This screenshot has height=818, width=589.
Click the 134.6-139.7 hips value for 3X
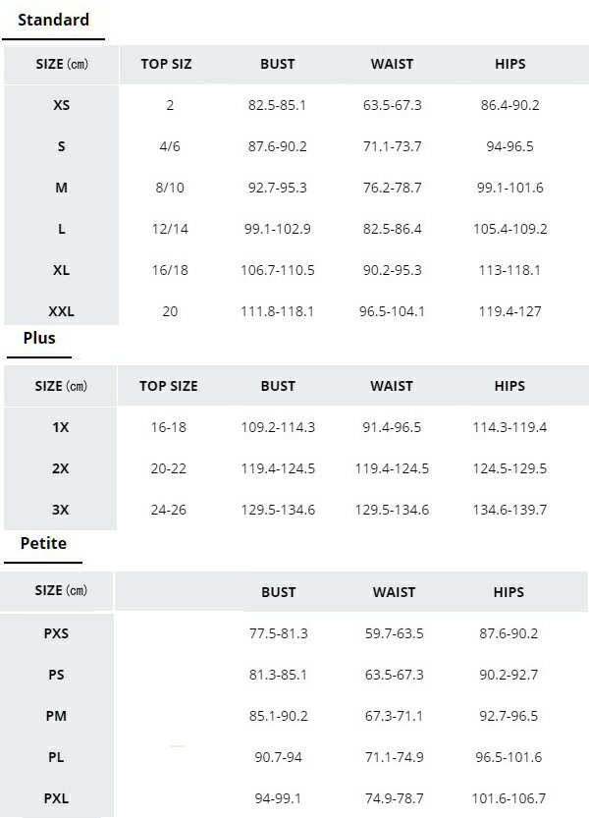coord(509,510)
